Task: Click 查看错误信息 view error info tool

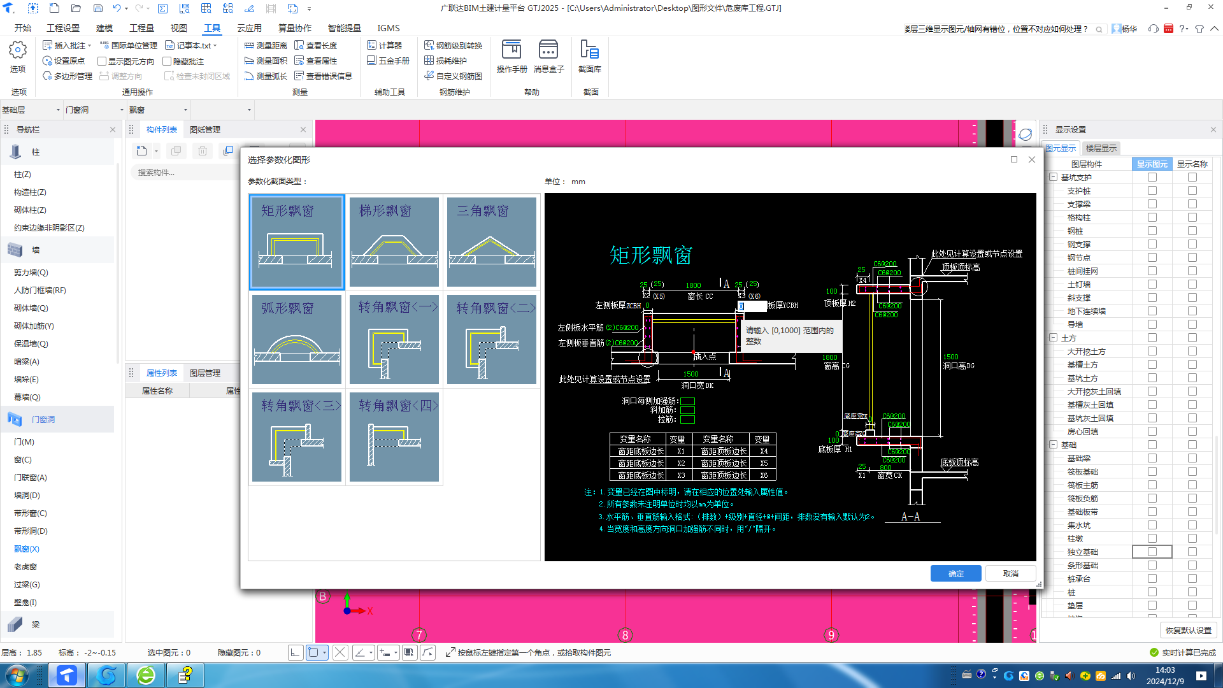Action: (x=323, y=76)
